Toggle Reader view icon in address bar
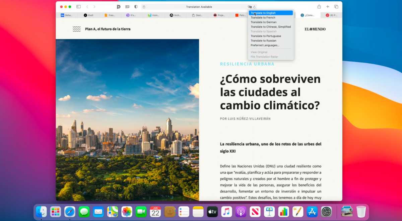 coord(144,7)
